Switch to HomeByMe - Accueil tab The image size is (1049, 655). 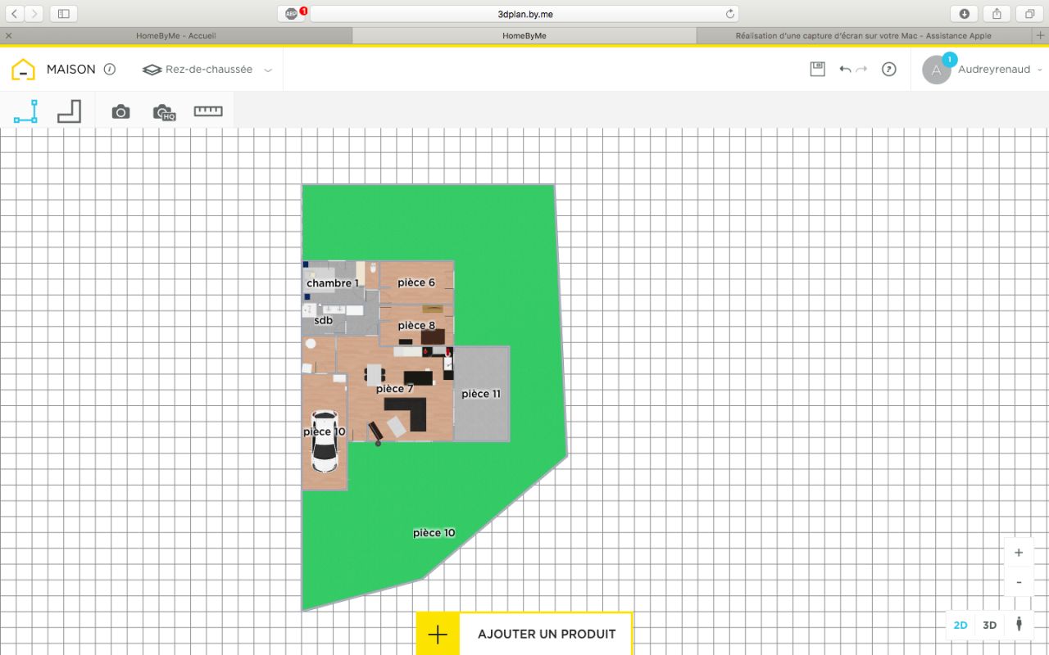click(x=175, y=36)
